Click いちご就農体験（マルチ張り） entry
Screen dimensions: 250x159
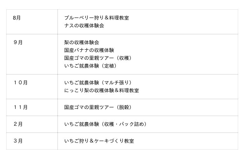99,83
